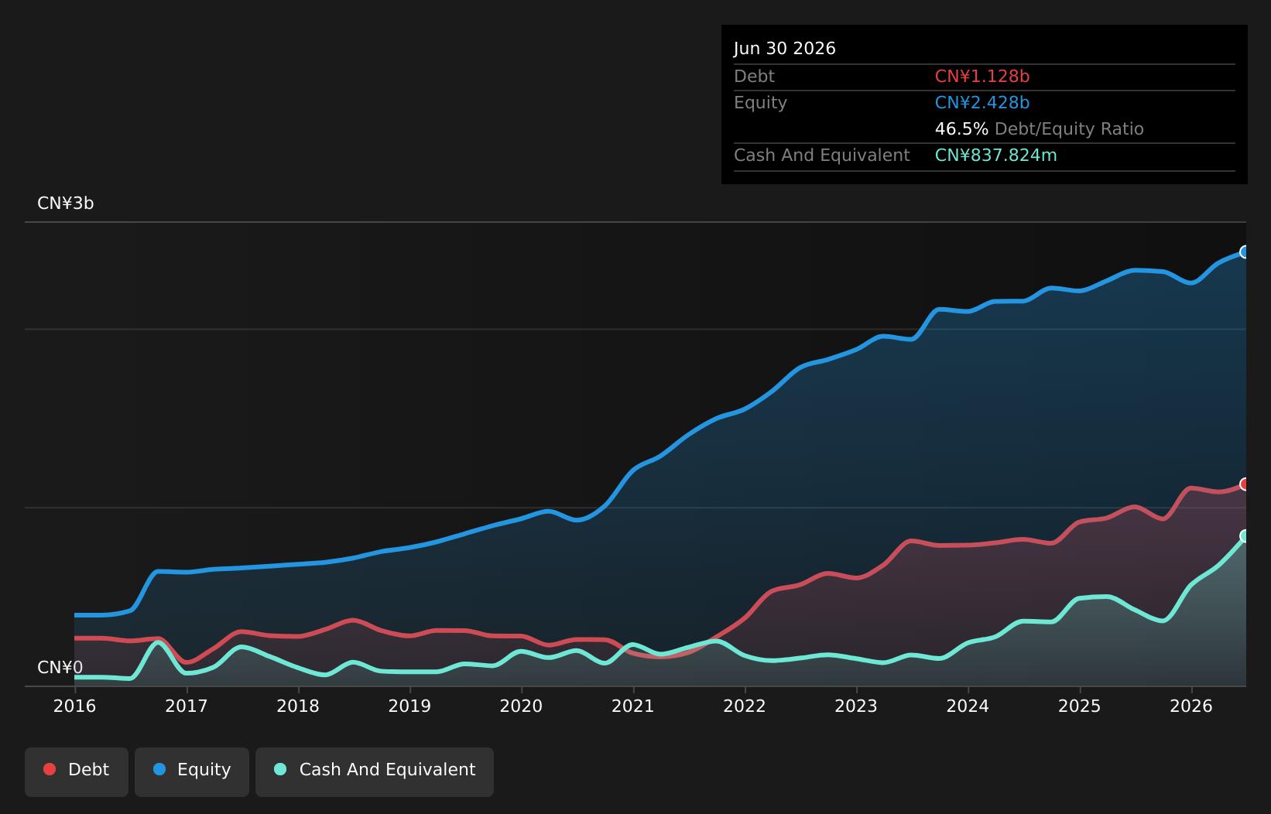Click the Cash value CN¥837.824m in tooltip
This screenshot has width=1271, height=814.
996,155
